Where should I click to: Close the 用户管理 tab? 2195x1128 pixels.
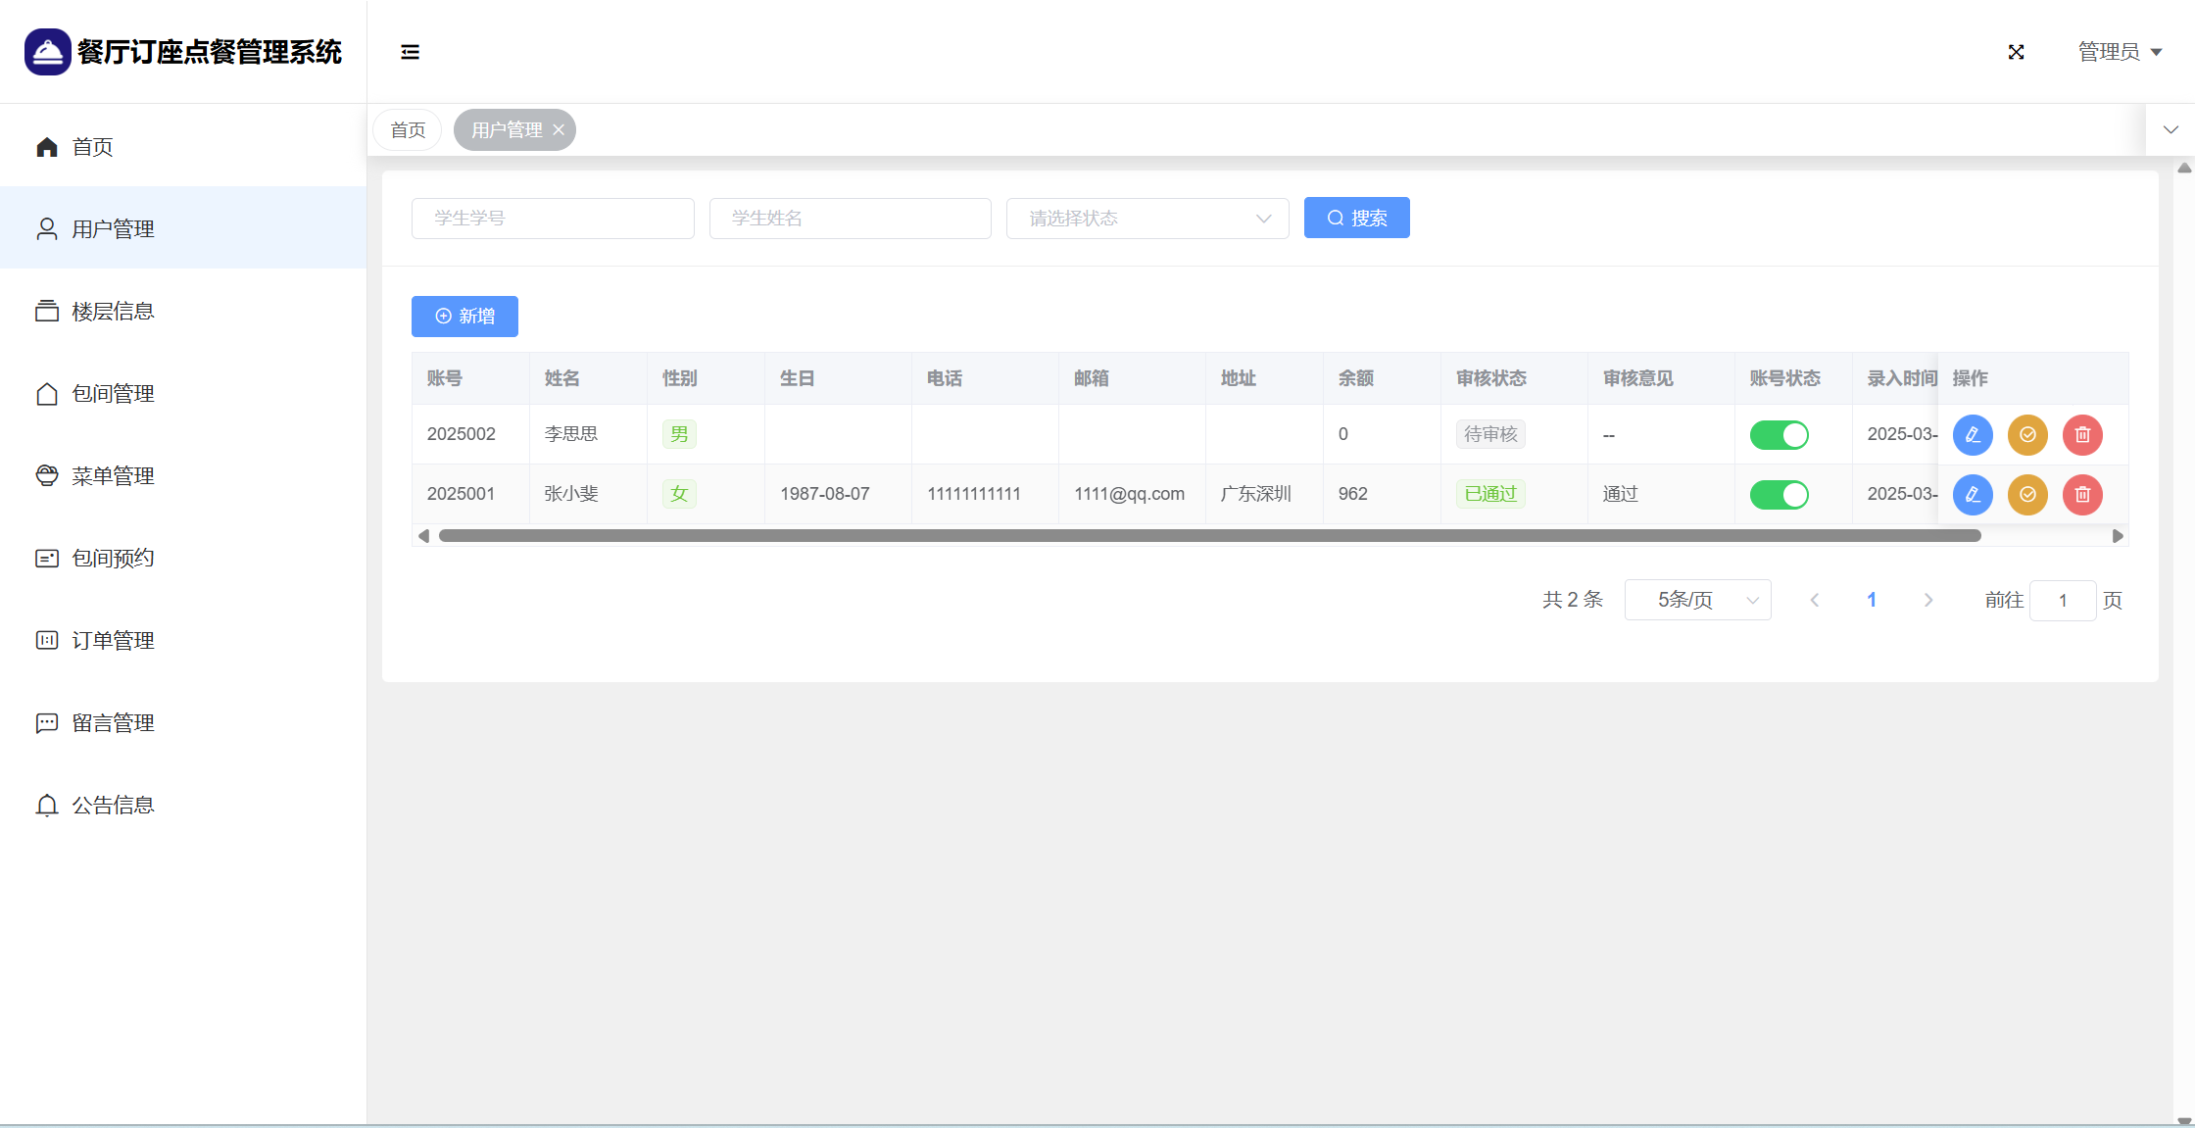[559, 130]
